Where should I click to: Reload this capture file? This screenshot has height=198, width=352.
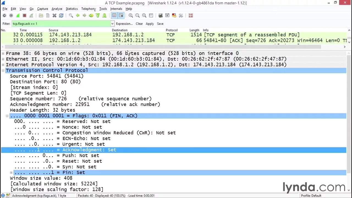[61, 15]
